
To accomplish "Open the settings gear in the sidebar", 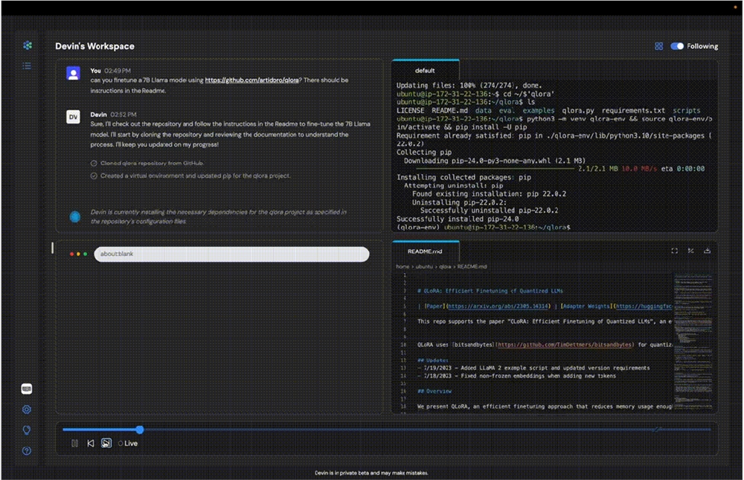I will [27, 409].
